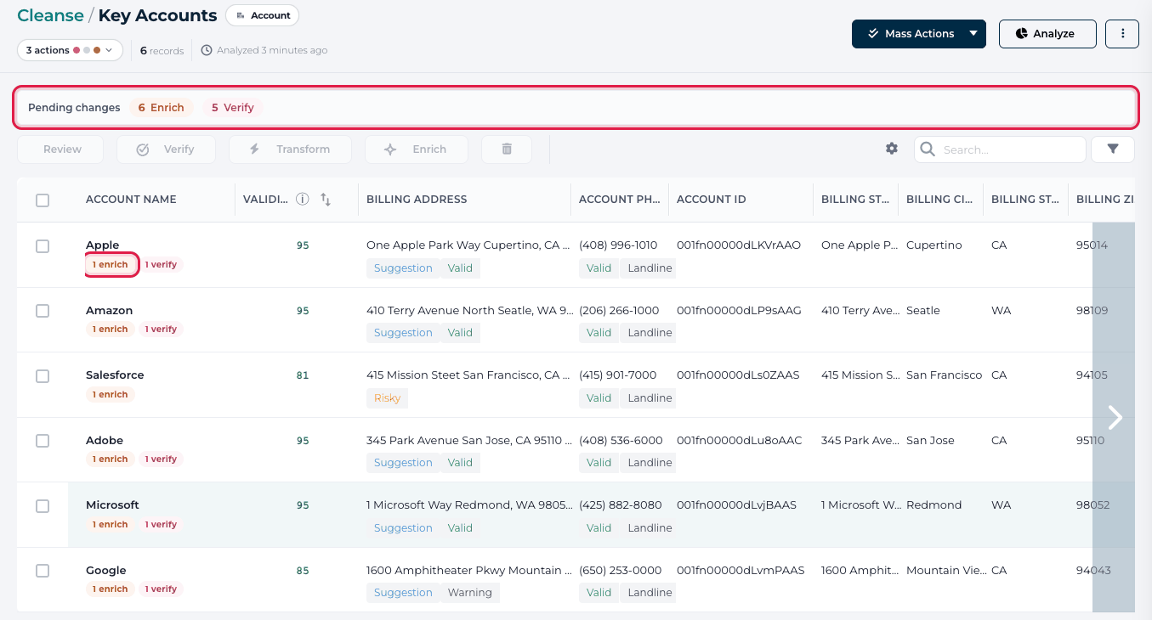This screenshot has height=620, width=1152.
Task: Click the Risky tag on Salesforce address
Action: (x=387, y=397)
